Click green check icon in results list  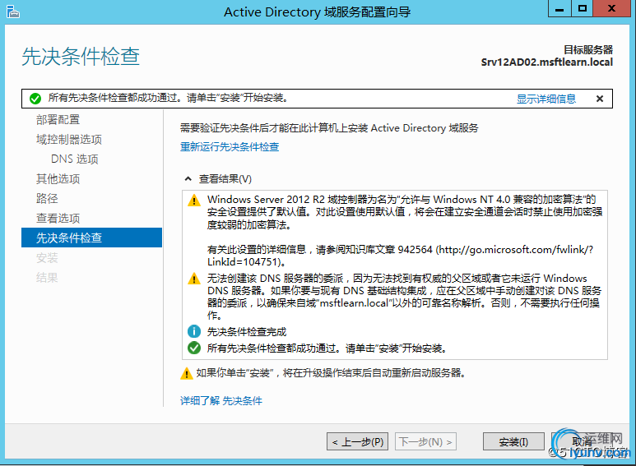(194, 348)
